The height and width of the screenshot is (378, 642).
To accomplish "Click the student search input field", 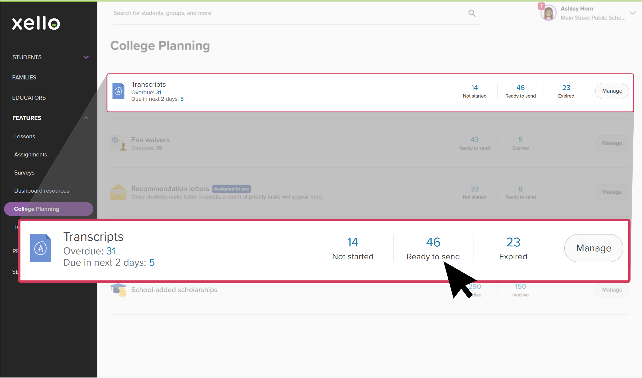I will 289,13.
